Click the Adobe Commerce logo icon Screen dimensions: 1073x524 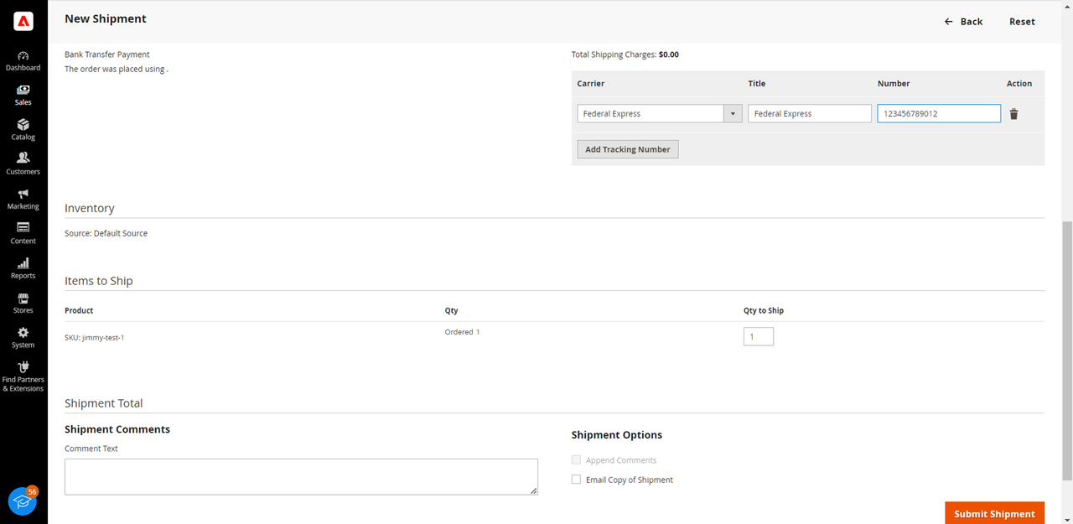[x=23, y=22]
